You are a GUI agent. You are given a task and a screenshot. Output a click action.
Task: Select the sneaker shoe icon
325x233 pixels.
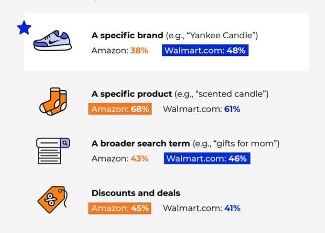(x=53, y=41)
